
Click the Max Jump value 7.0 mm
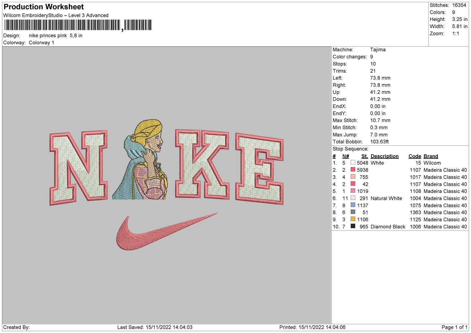coord(379,135)
